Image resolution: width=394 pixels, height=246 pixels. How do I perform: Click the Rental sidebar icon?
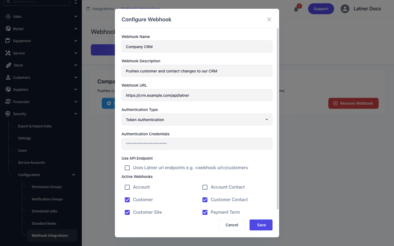tap(8, 29)
